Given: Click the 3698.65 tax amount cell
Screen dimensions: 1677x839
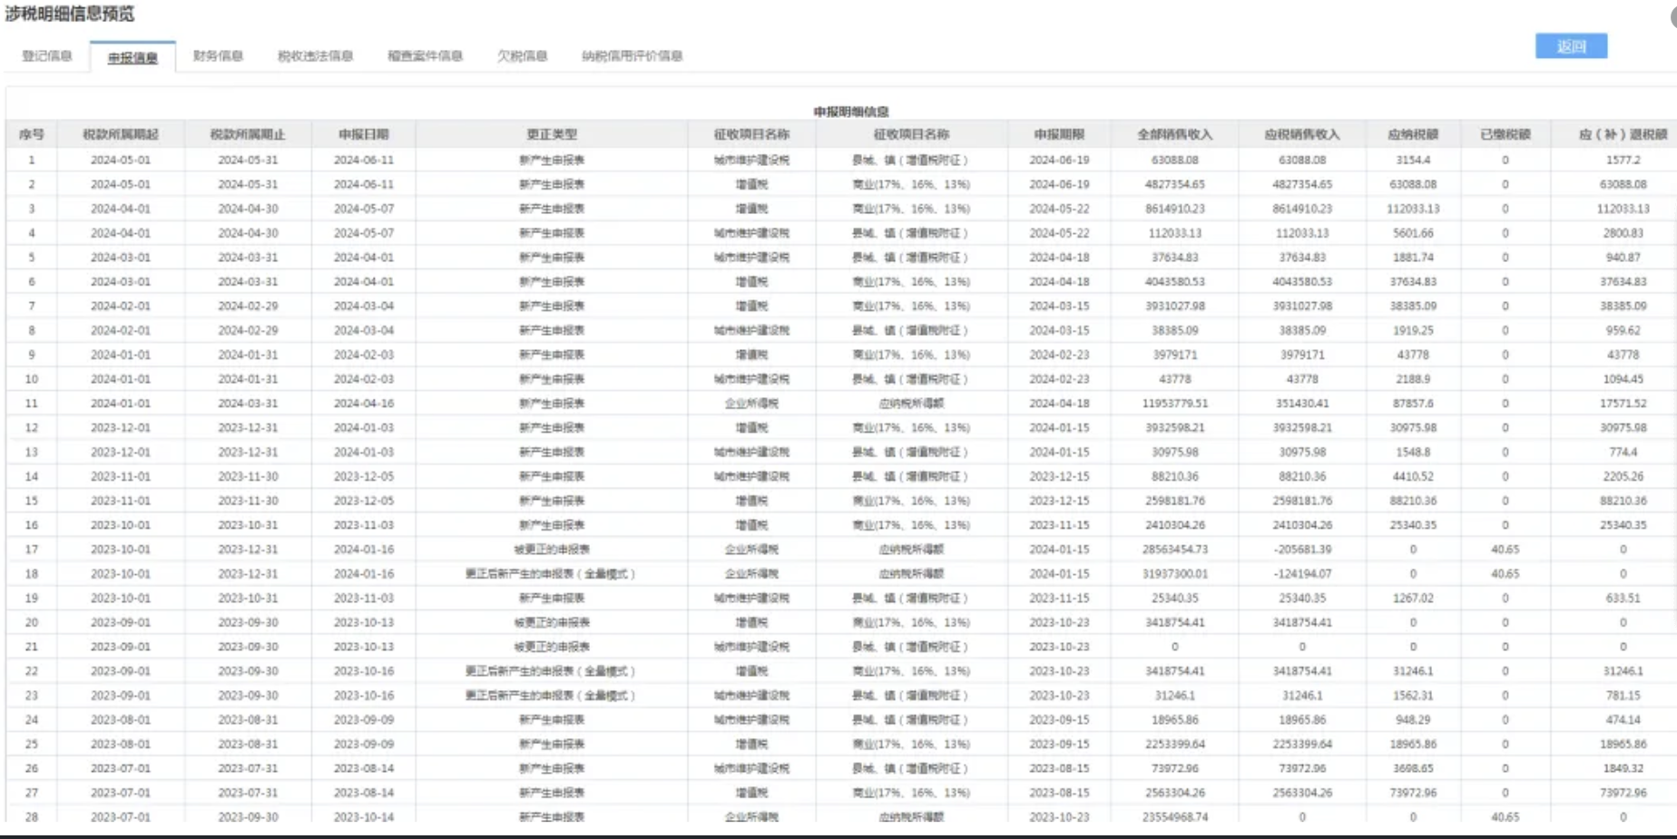Looking at the screenshot, I should click(1413, 768).
